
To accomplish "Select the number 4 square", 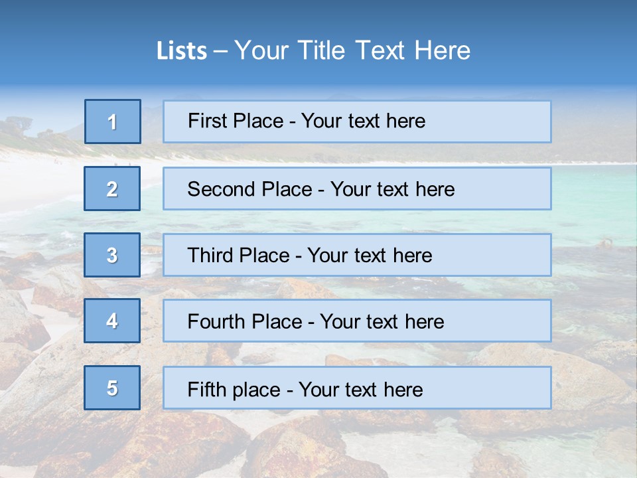I will (x=112, y=321).
